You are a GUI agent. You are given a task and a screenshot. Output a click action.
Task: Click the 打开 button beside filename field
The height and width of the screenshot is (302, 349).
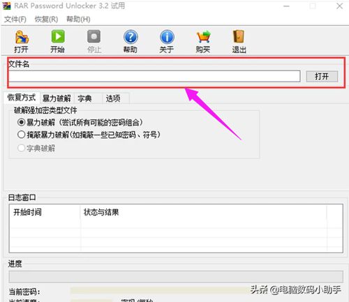pos(322,76)
